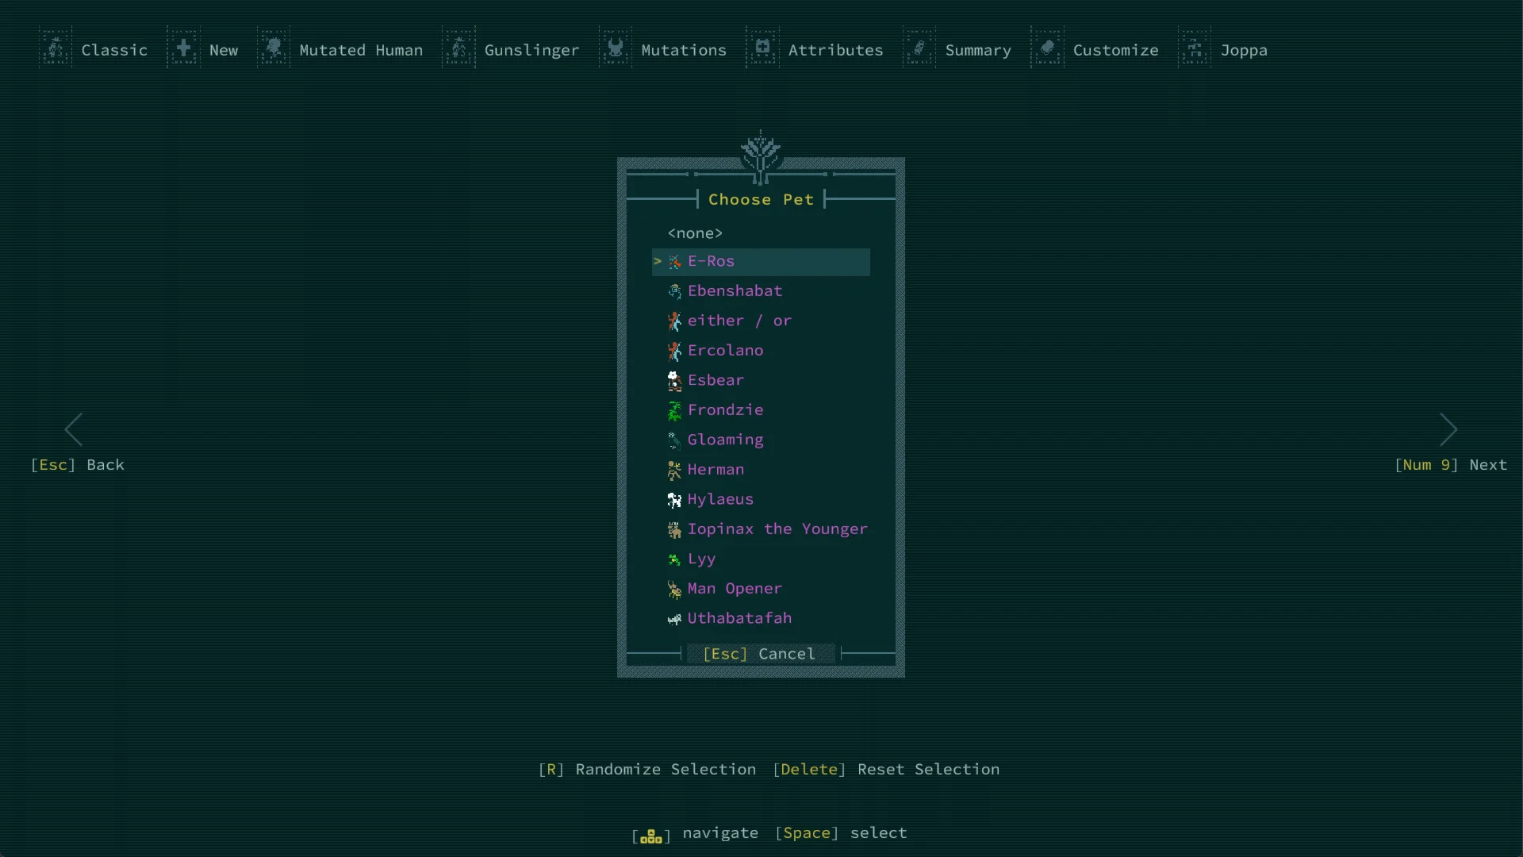Click the right Next arrow chevron
Viewport: 1523px width, 857px height.
pyautogui.click(x=1448, y=429)
